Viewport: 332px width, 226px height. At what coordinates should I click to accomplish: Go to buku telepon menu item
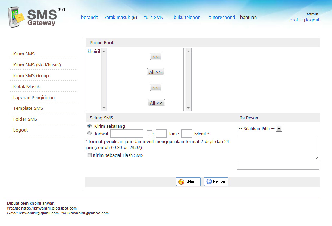click(187, 18)
